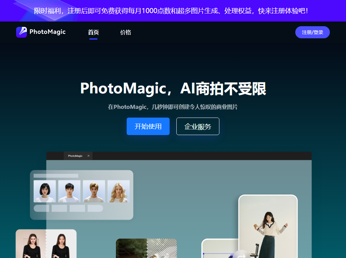Image resolution: width=346 pixels, height=258 pixels.
Task: Click the model in denim skirt photo card
Action: click(x=268, y=225)
